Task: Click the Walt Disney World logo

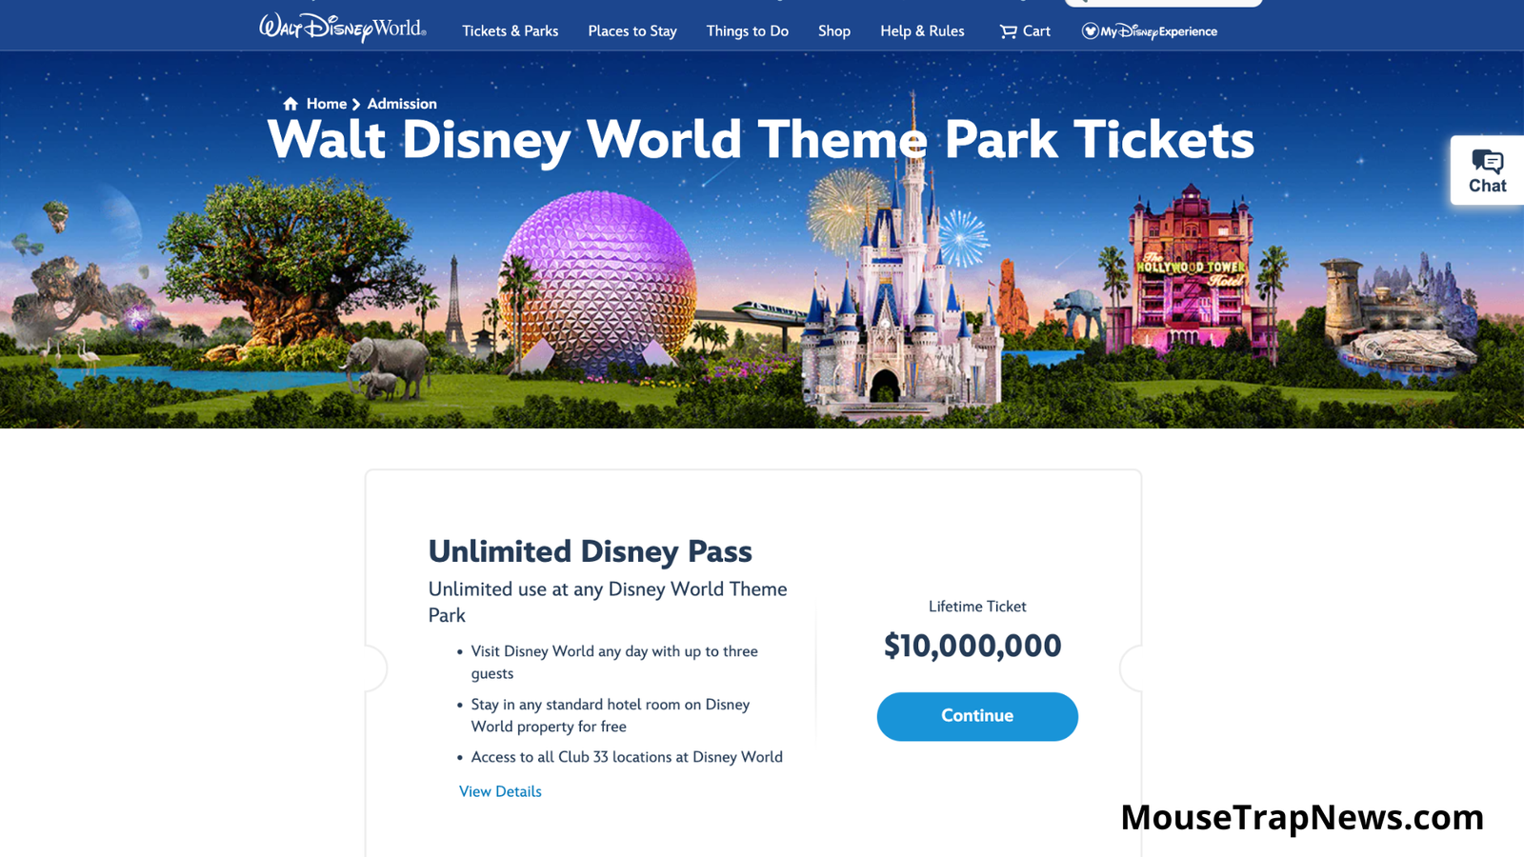Action: click(x=343, y=28)
